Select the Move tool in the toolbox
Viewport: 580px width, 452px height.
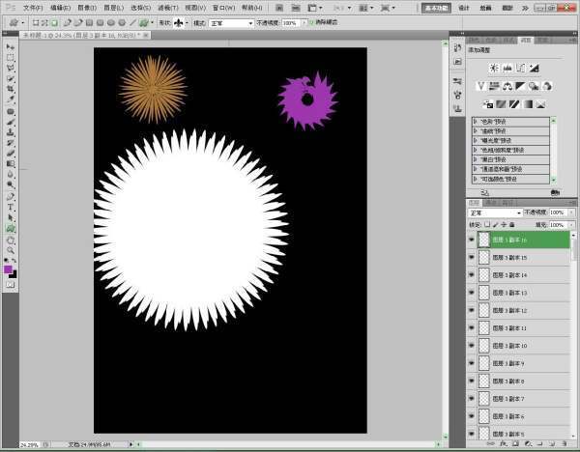tap(11, 46)
